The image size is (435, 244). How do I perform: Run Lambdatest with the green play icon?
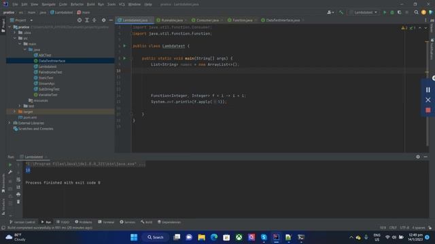(385, 12)
